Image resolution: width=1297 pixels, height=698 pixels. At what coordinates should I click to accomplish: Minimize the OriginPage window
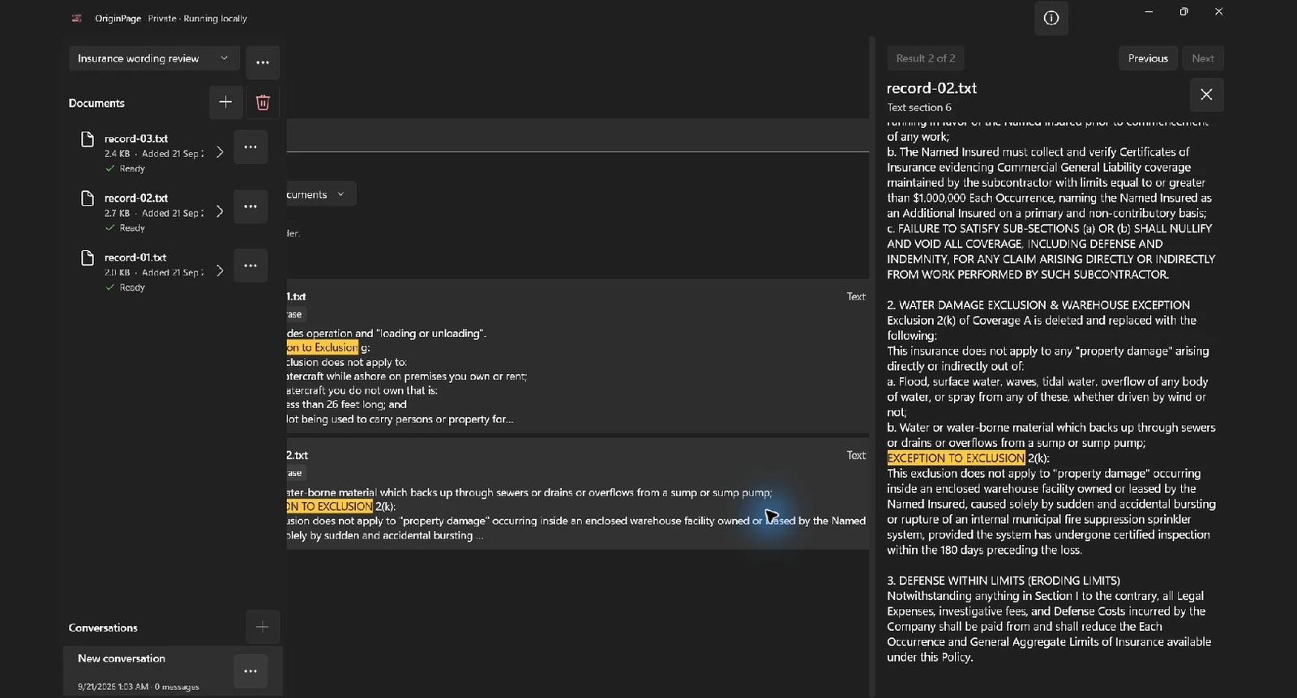coord(1149,11)
